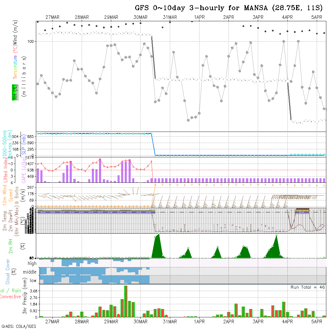Click the green RH (%) legend box
329x329 pixels.
tap(14, 92)
